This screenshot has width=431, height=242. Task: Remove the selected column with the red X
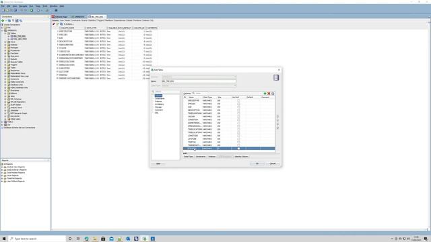tap(269, 93)
